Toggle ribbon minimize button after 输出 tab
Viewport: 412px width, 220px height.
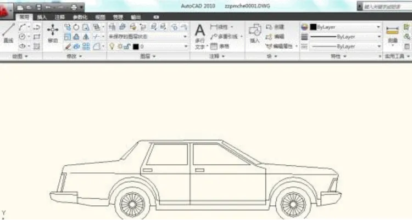pos(156,17)
